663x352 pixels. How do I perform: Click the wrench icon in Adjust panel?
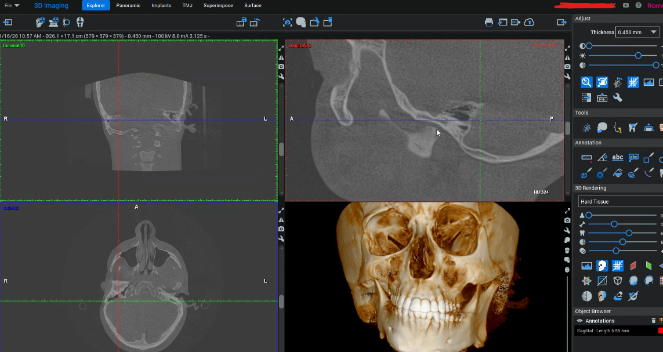[x=618, y=97]
